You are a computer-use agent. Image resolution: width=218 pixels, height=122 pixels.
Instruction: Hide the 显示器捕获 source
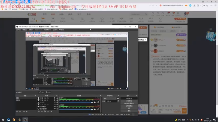click(55, 109)
